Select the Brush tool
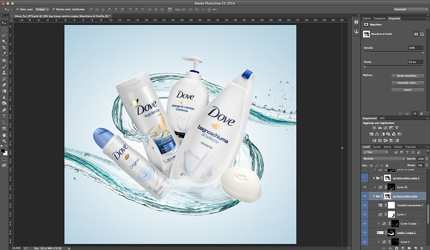 click(4, 67)
